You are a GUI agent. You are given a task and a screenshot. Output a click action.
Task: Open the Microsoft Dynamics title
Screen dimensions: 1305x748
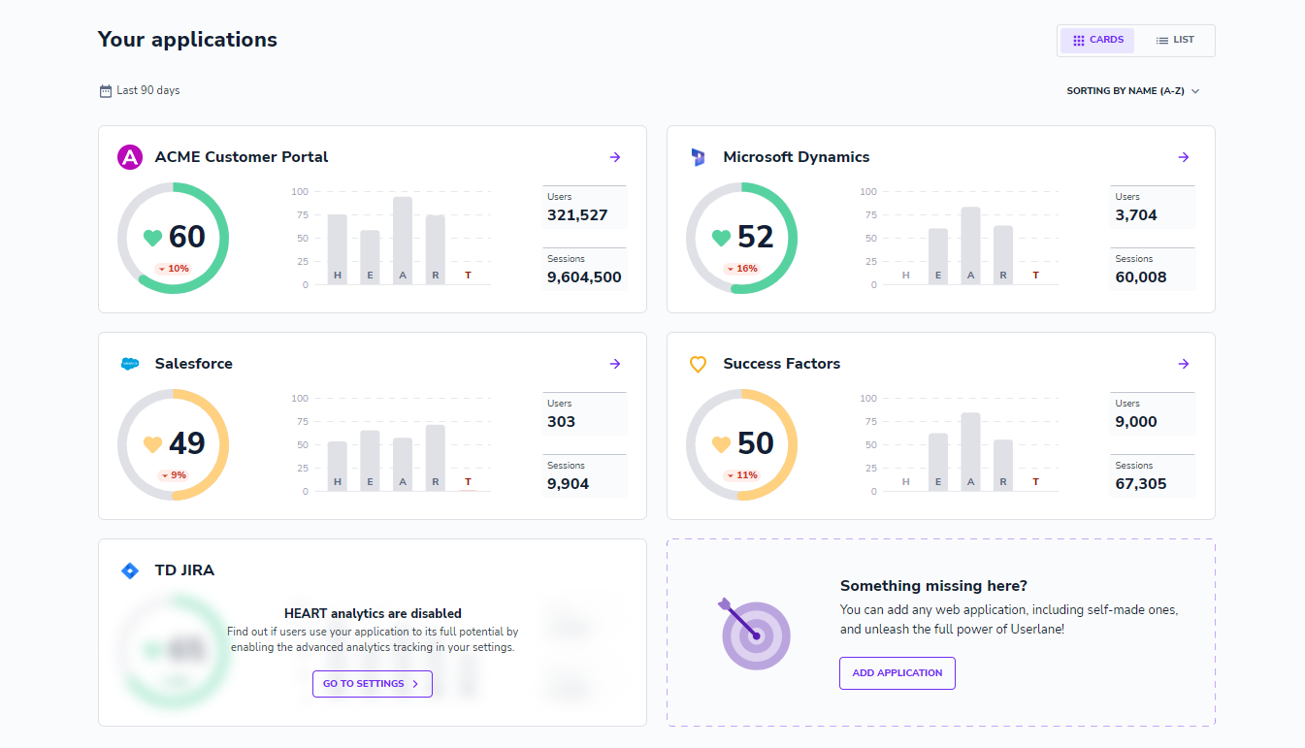(797, 157)
